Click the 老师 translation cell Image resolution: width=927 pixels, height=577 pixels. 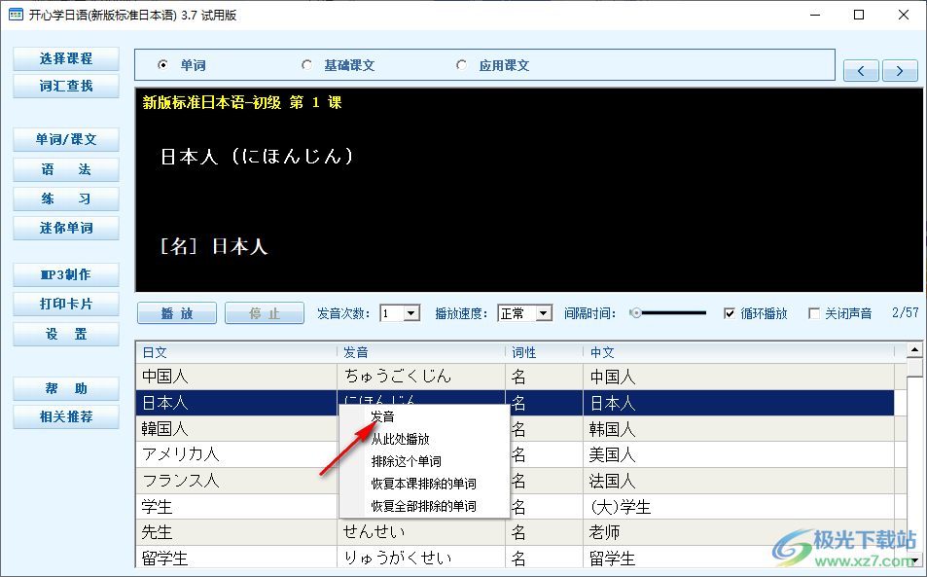[x=739, y=532]
